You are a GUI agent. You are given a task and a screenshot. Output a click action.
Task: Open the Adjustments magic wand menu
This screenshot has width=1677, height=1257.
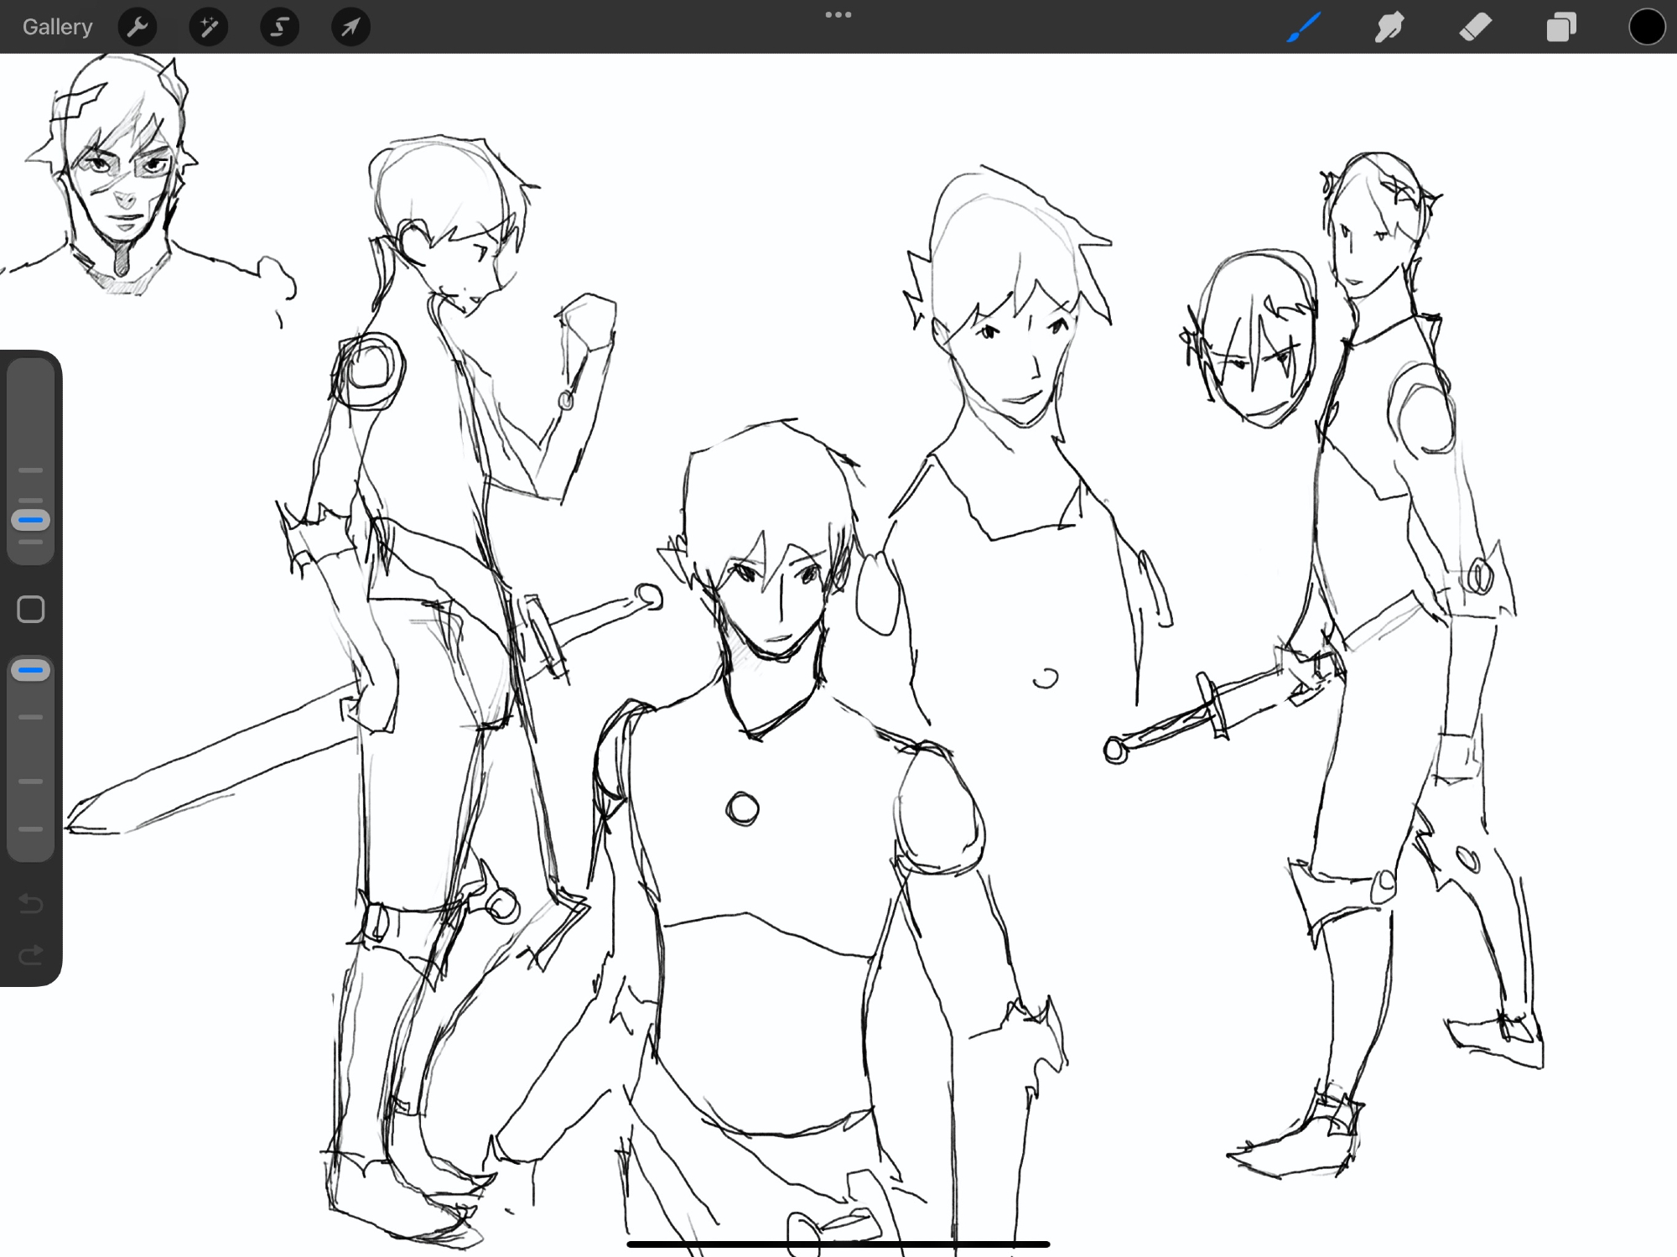click(209, 27)
